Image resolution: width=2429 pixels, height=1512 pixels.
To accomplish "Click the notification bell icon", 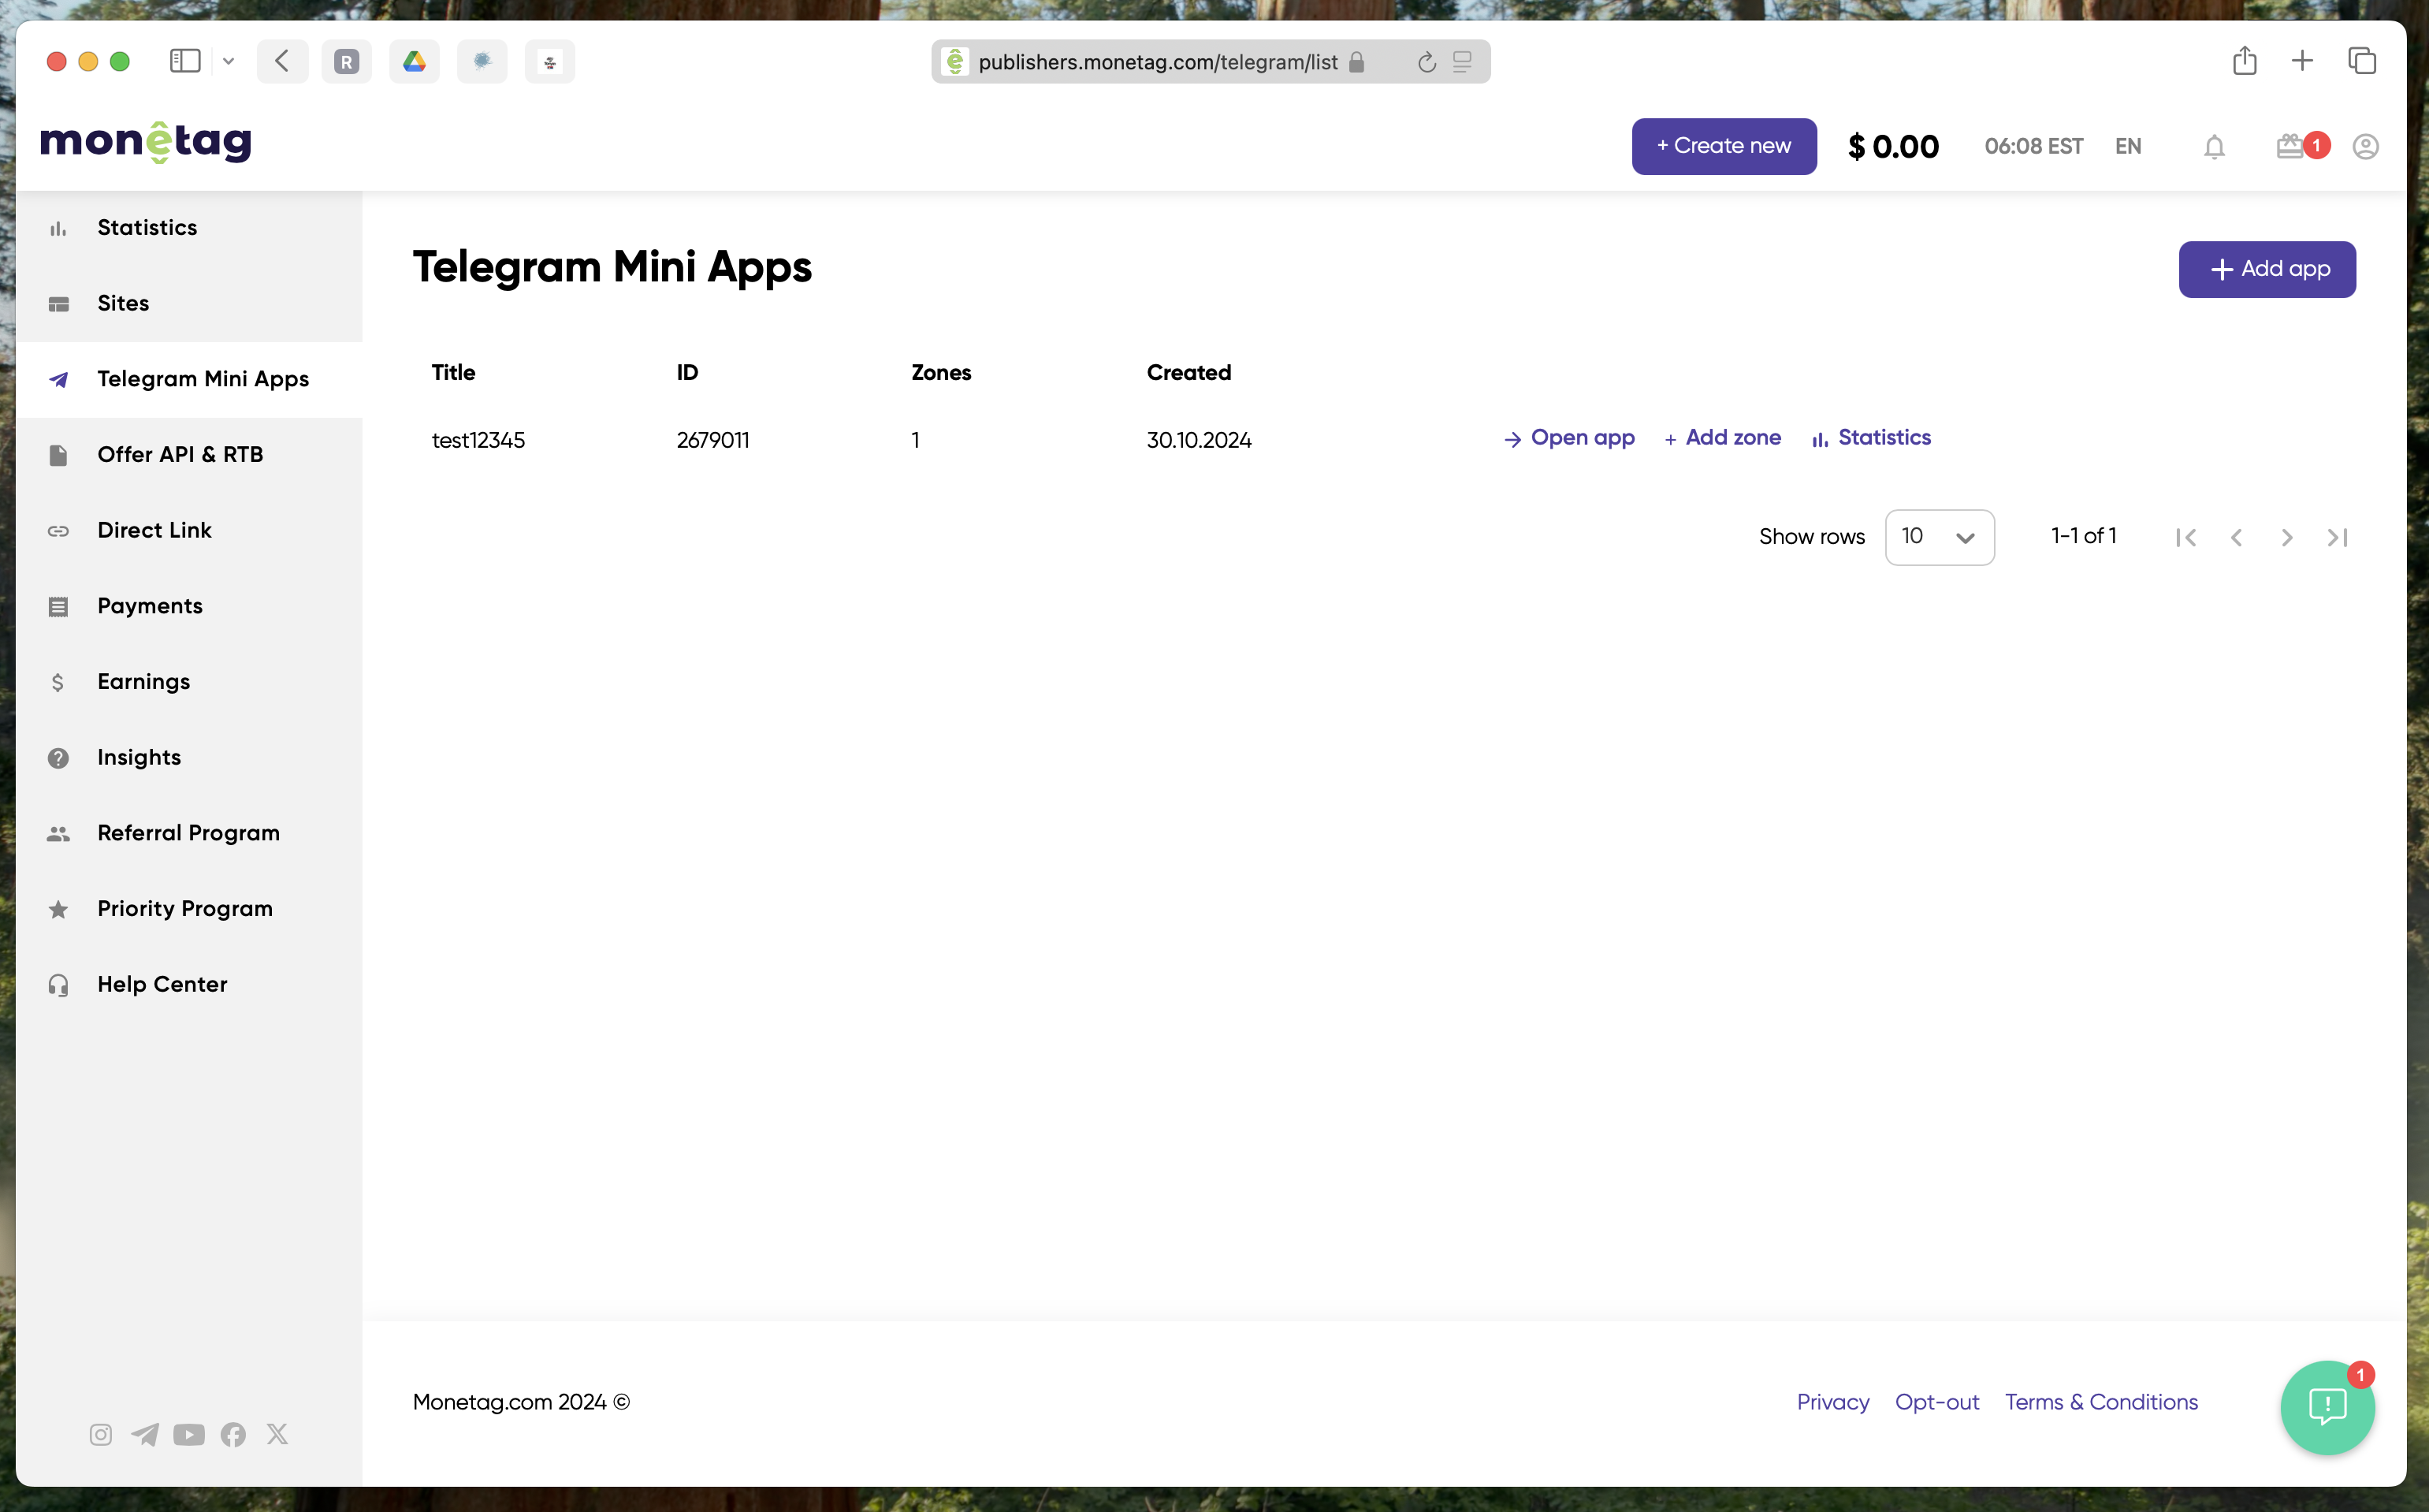I will [2214, 147].
